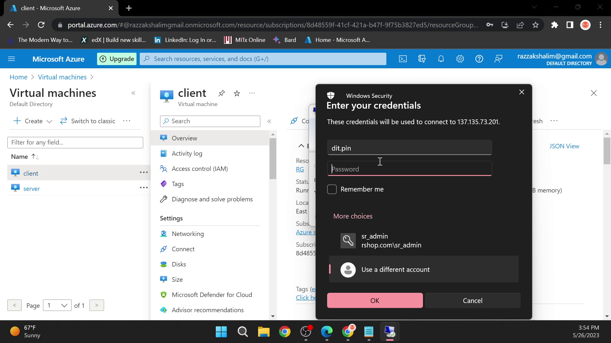Click the Cancel button to dismiss dialog
611x343 pixels.
coord(473,300)
